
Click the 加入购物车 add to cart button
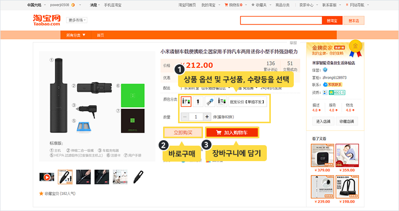pos(232,133)
